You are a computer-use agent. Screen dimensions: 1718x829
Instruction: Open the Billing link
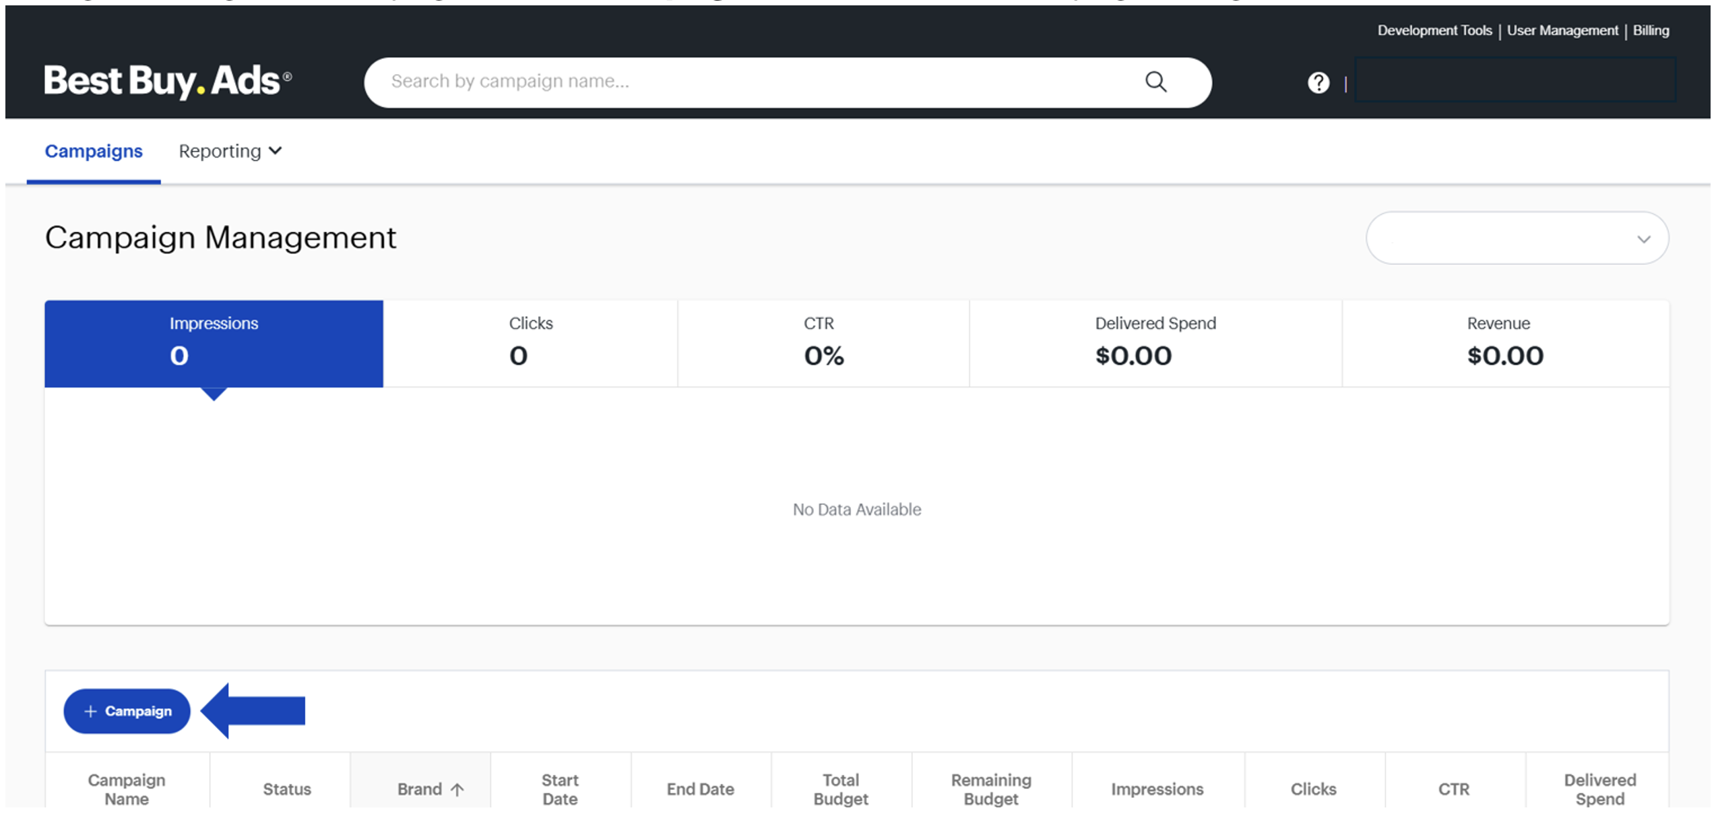point(1650,30)
